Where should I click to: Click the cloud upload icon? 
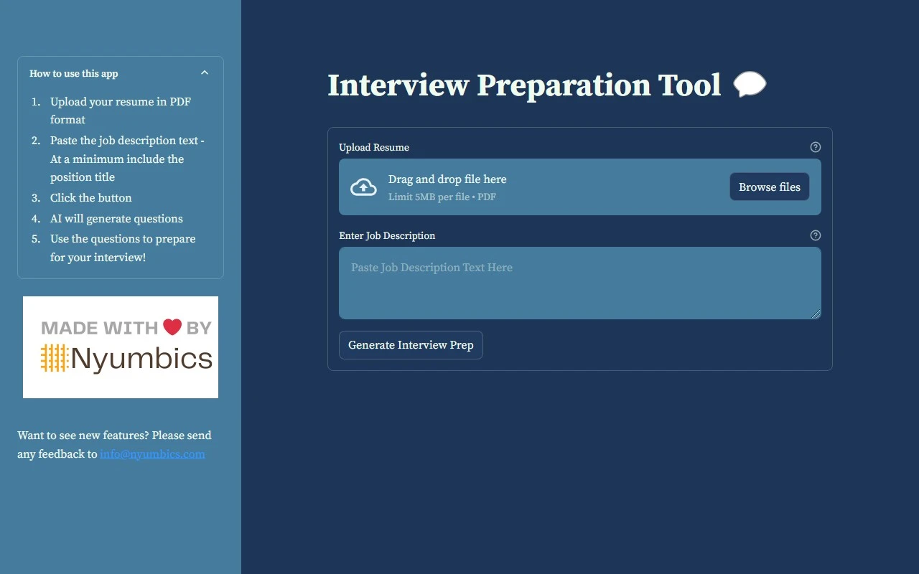[x=363, y=187]
